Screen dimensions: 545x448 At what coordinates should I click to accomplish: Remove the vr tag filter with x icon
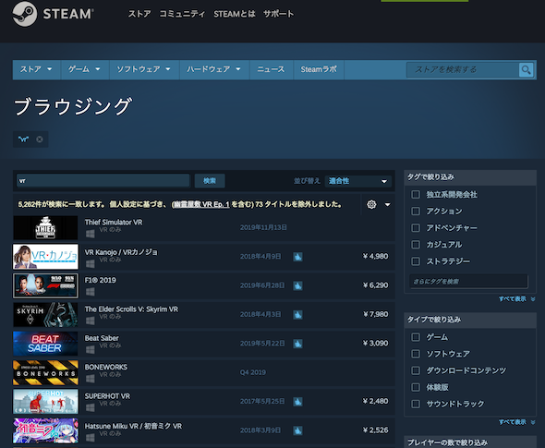[40, 139]
